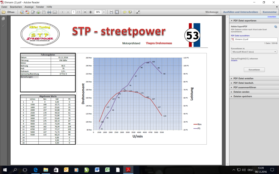The image size is (279, 174).
Task: Collapse PDF-Datei exportieren section
Action: (x=254, y=21)
